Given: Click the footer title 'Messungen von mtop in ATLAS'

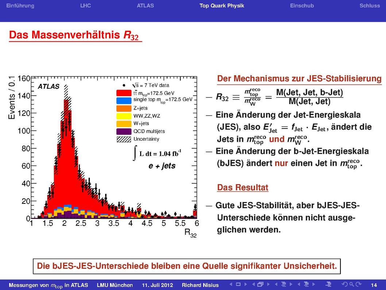Looking at the screenshot, I should pos(48,285).
